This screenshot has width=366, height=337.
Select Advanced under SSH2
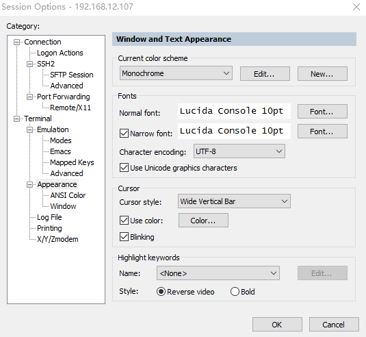pyautogui.click(x=66, y=86)
